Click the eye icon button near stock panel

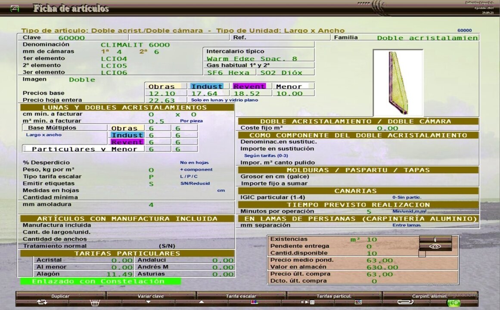[x=435, y=246]
